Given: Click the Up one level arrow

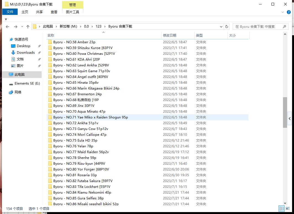Looking at the screenshot, I should click(28, 27).
